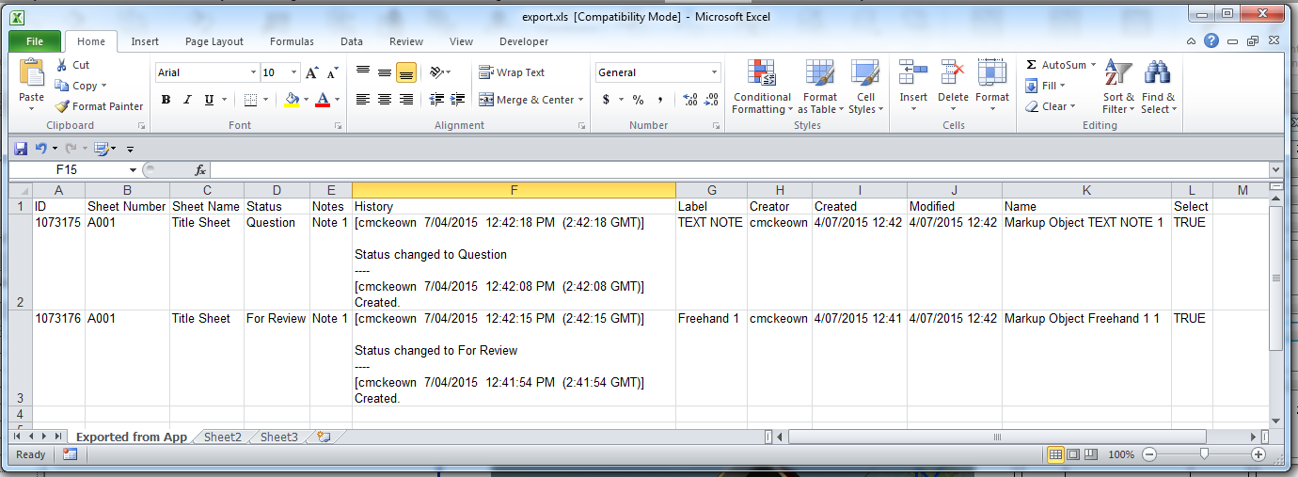The image size is (1298, 477).
Task: Open fill color dropdown arrow
Action: (306, 100)
